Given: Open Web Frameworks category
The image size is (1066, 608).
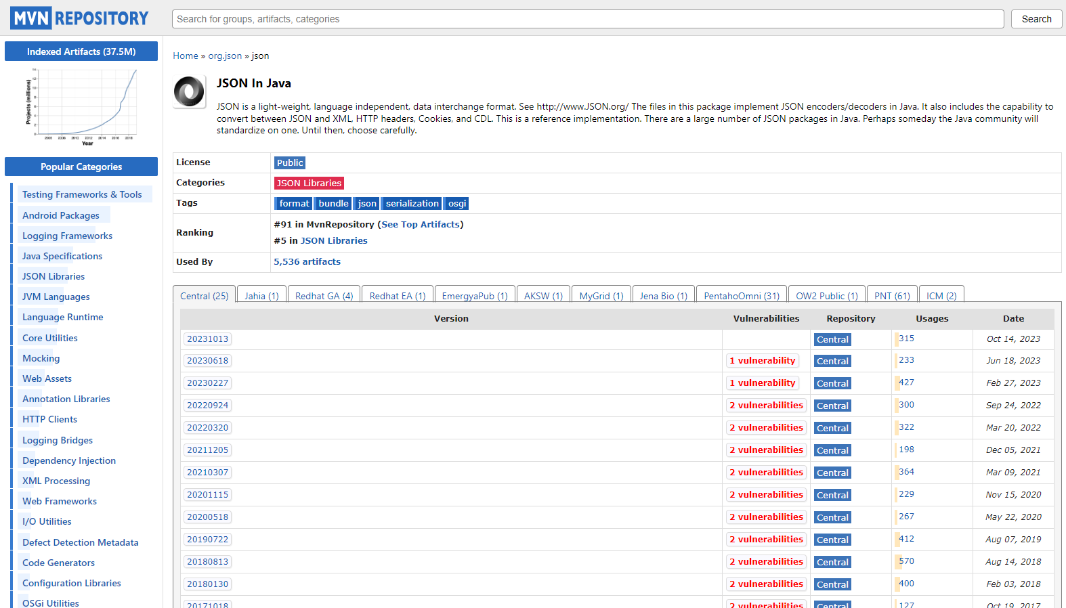Looking at the screenshot, I should click(60, 501).
